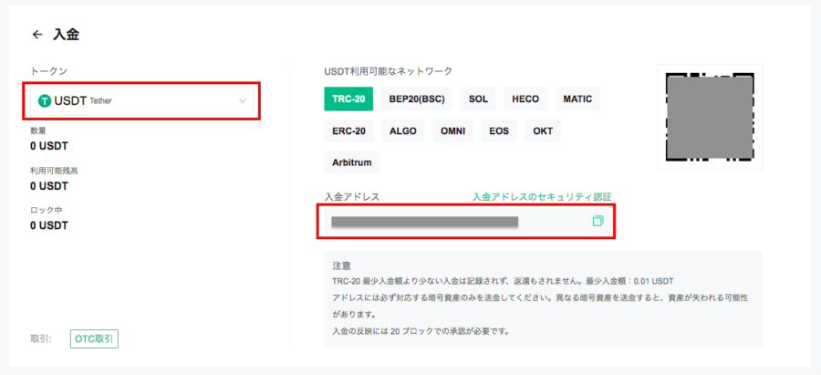Click the 入金 page title

[66, 35]
